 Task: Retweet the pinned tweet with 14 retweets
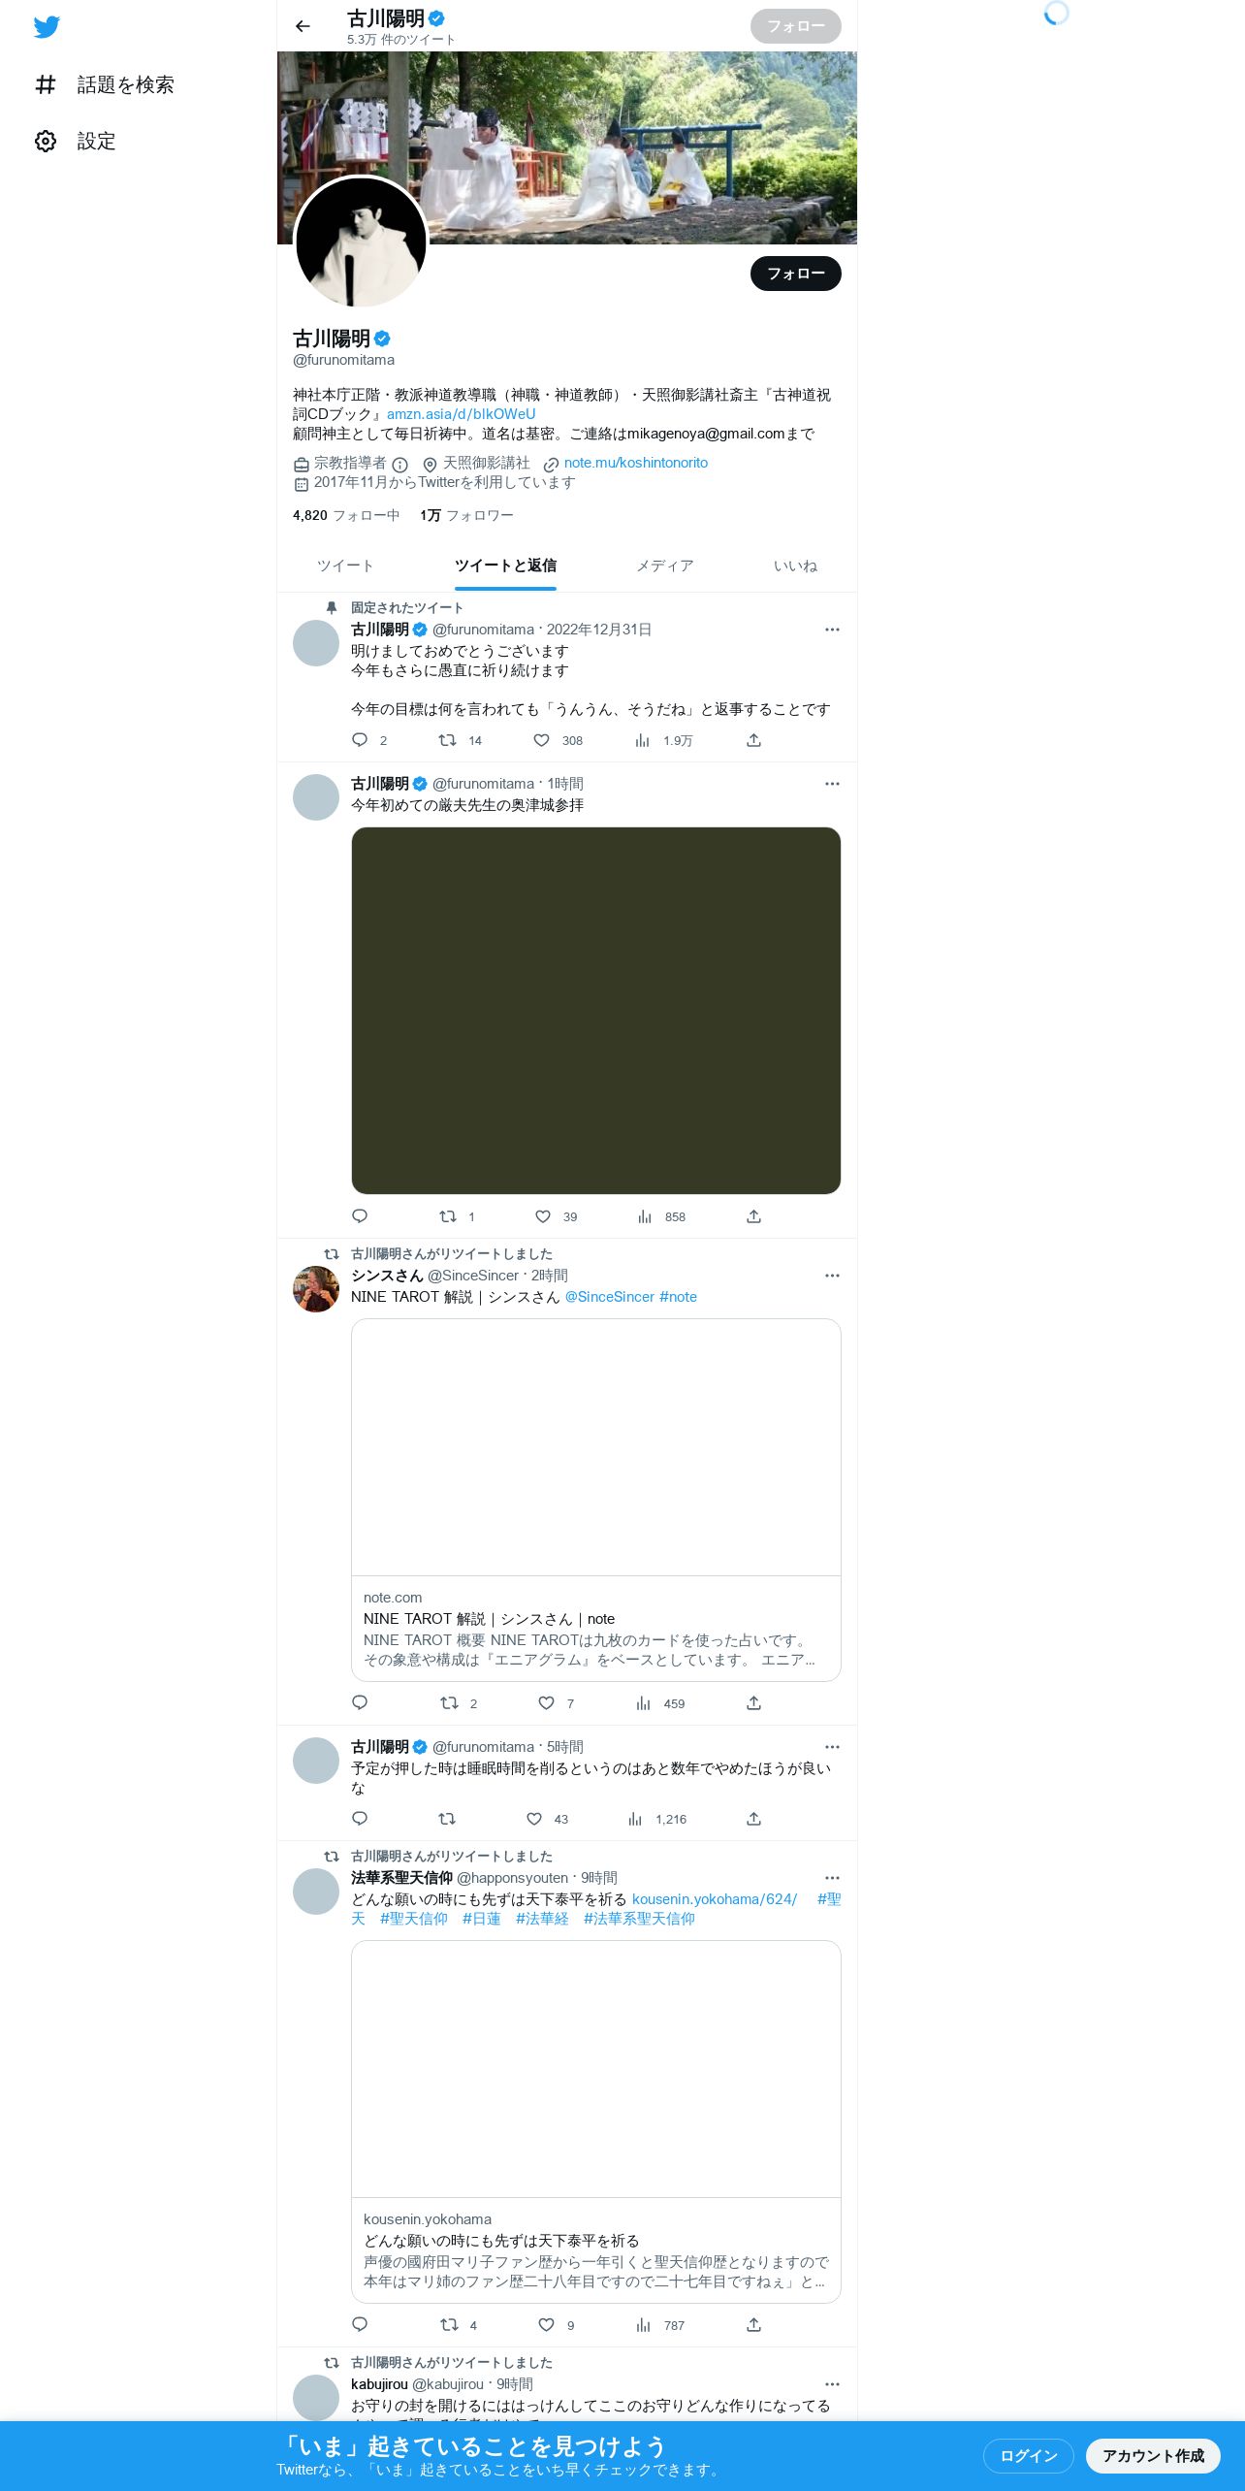click(x=447, y=740)
